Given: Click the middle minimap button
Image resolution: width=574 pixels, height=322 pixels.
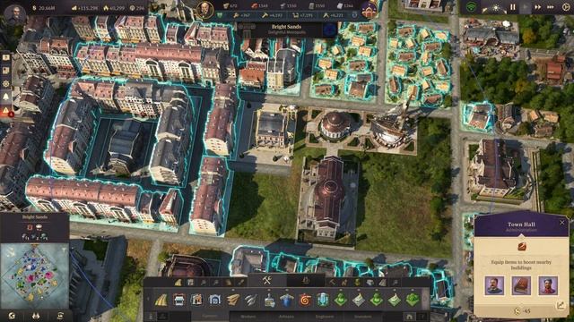Looking at the screenshot, I should click(36, 316).
